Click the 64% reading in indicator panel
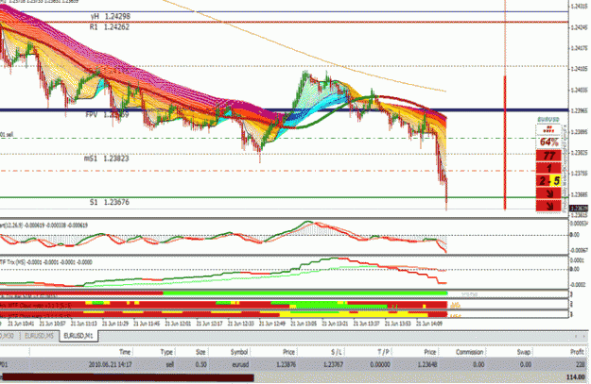This screenshot has width=591, height=384. (x=548, y=142)
